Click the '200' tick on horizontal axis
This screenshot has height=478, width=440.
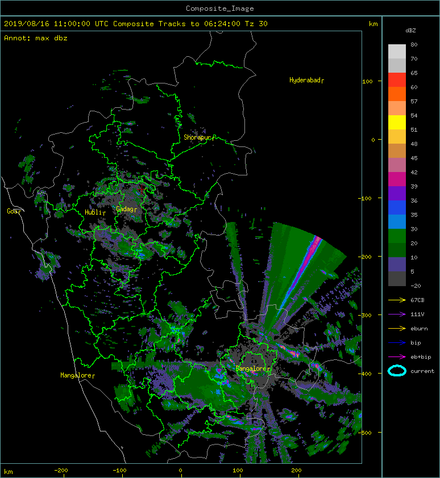[x=297, y=471]
